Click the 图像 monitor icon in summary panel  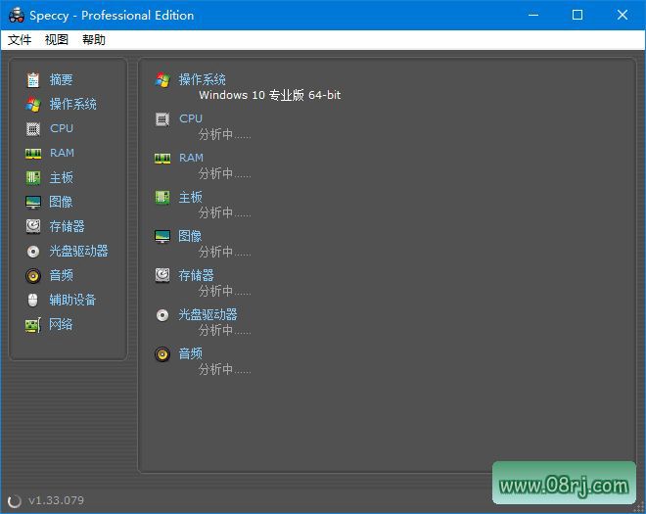tap(162, 236)
